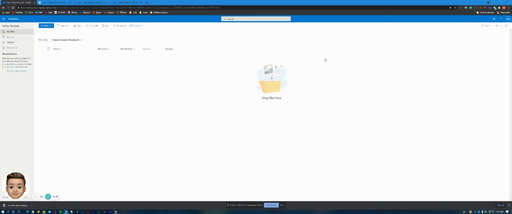Open Chrome three-dot menu
The image size is (512, 214).
[509, 8]
